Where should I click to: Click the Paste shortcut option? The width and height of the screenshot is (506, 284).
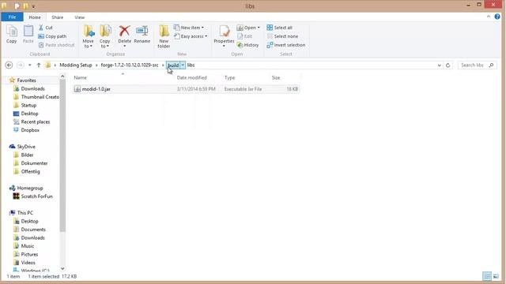tap(56, 45)
